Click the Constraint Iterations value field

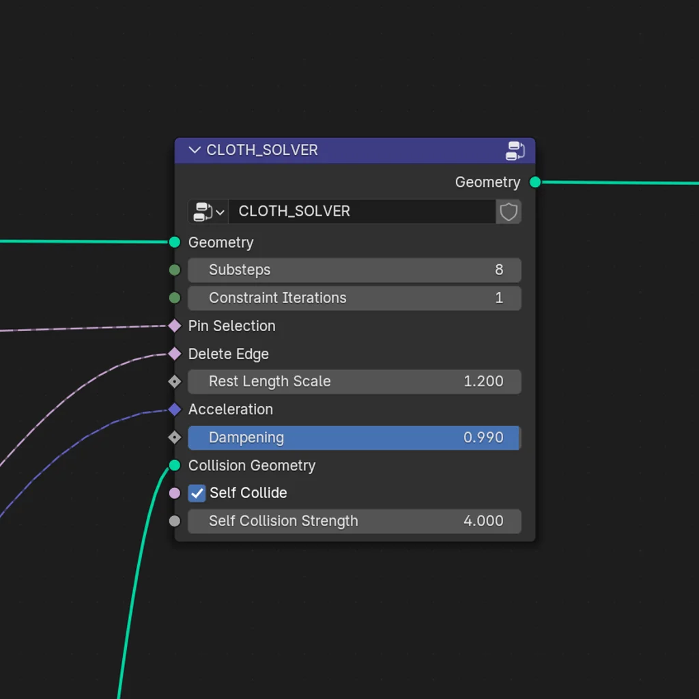tap(355, 298)
